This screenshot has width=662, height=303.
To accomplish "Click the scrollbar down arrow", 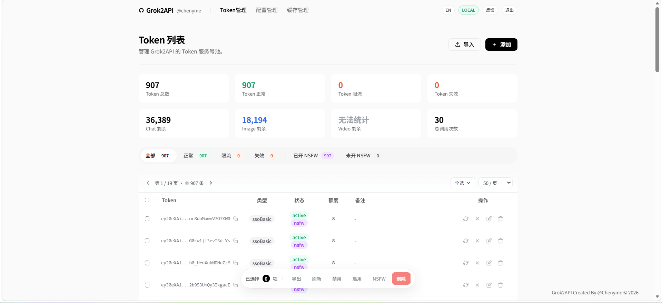I will (x=658, y=297).
